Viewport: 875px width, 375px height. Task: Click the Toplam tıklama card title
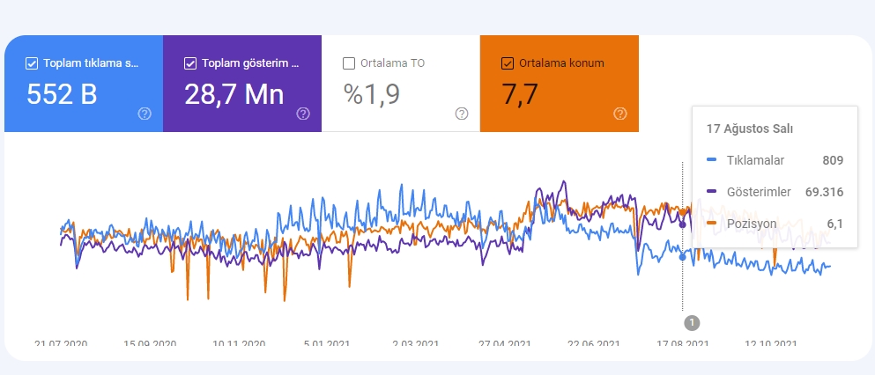point(91,63)
